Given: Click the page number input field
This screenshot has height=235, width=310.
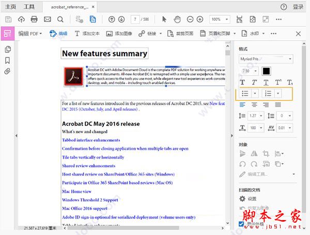Looking at the screenshot, I should 135,19.
